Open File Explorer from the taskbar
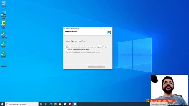This screenshot has height=106, width=189. pyautogui.click(x=56, y=104)
